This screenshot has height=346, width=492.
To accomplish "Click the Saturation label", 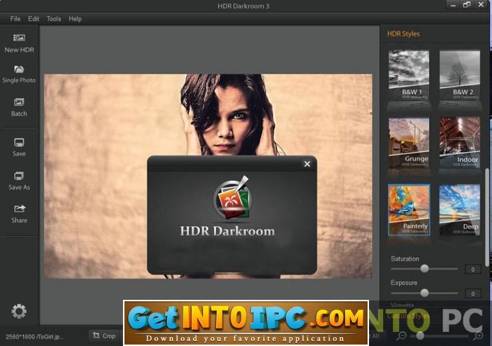I will pyautogui.click(x=405, y=259).
